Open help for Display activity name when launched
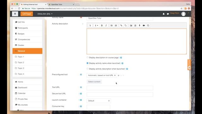This screenshot has width=202, height=114. pyautogui.click(x=122, y=63)
